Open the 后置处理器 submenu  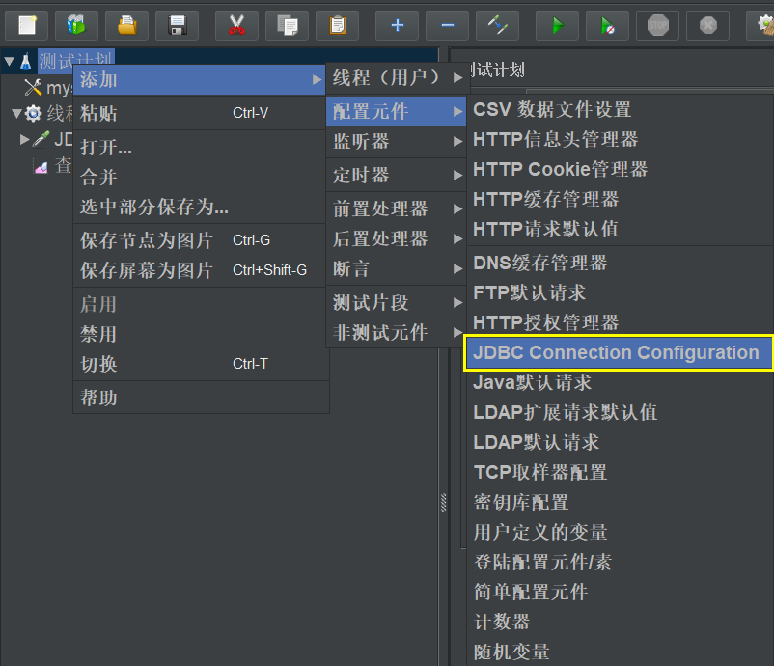click(x=396, y=239)
